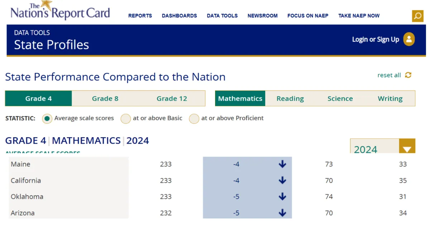430x231 pixels.
Task: Click the reset all refresh icon
Action: click(x=408, y=75)
